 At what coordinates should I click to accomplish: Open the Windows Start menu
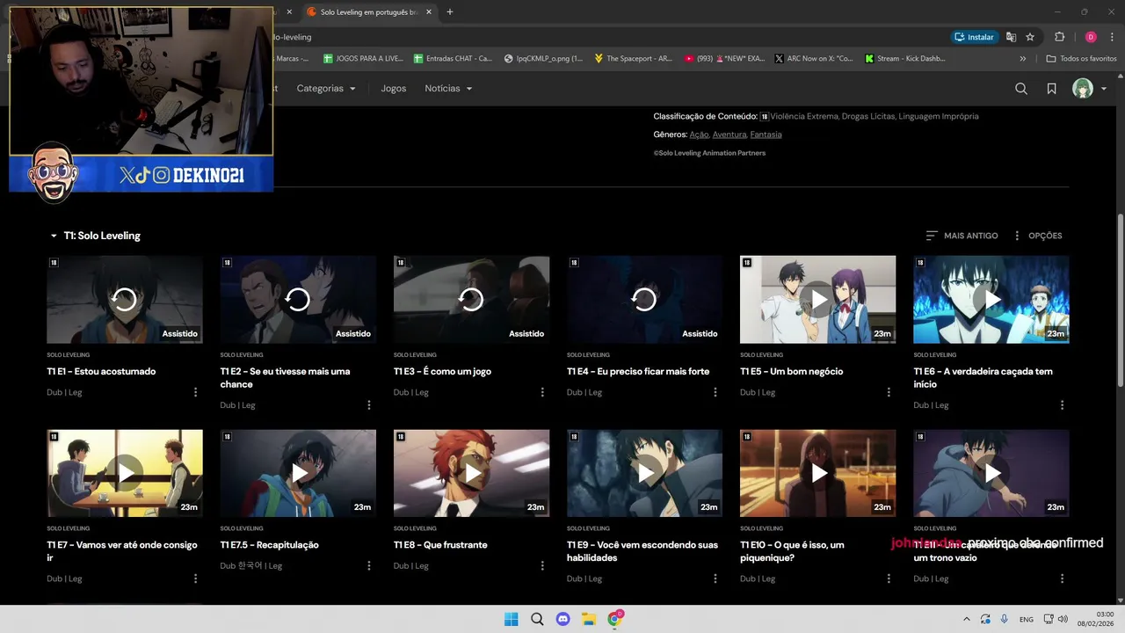point(511,619)
